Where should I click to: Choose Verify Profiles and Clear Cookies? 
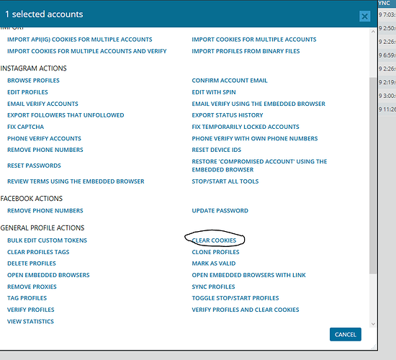pyautogui.click(x=246, y=310)
